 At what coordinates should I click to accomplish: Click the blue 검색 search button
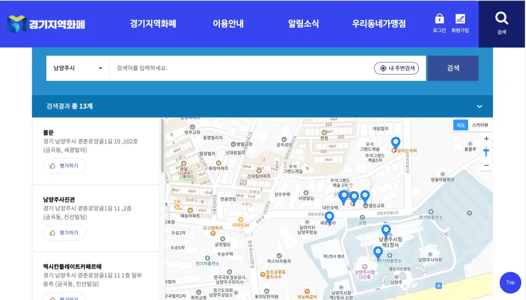pyautogui.click(x=453, y=68)
